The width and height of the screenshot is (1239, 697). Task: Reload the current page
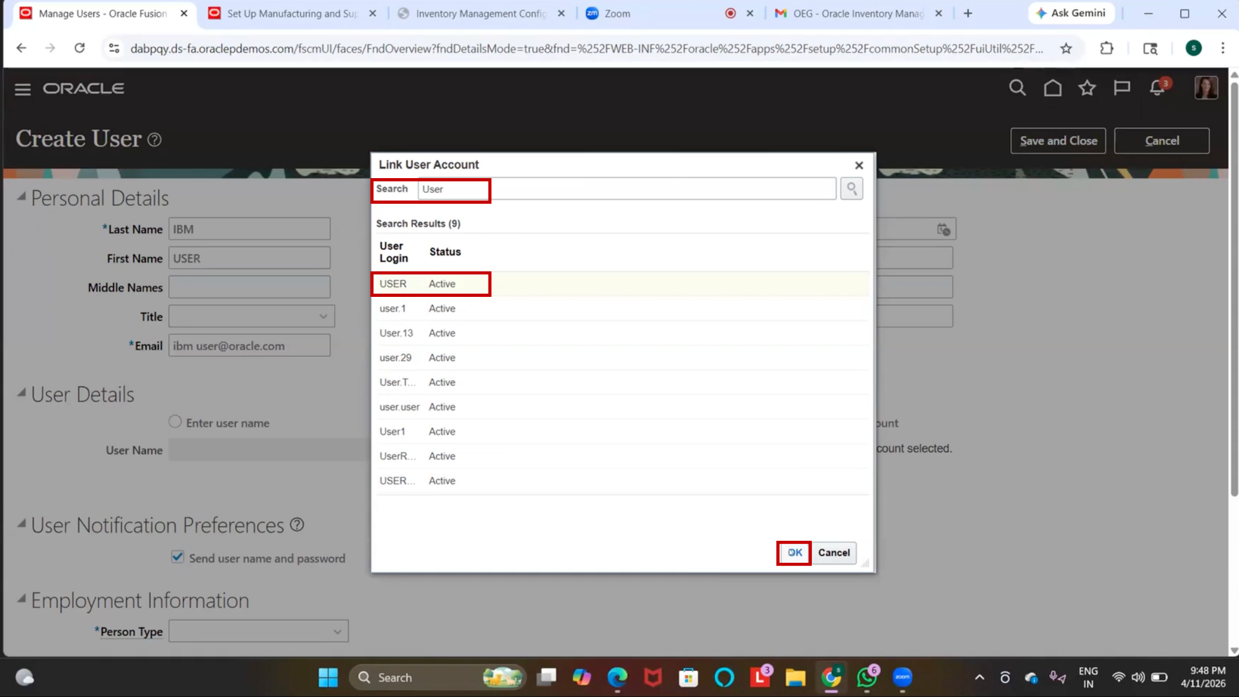coord(79,48)
